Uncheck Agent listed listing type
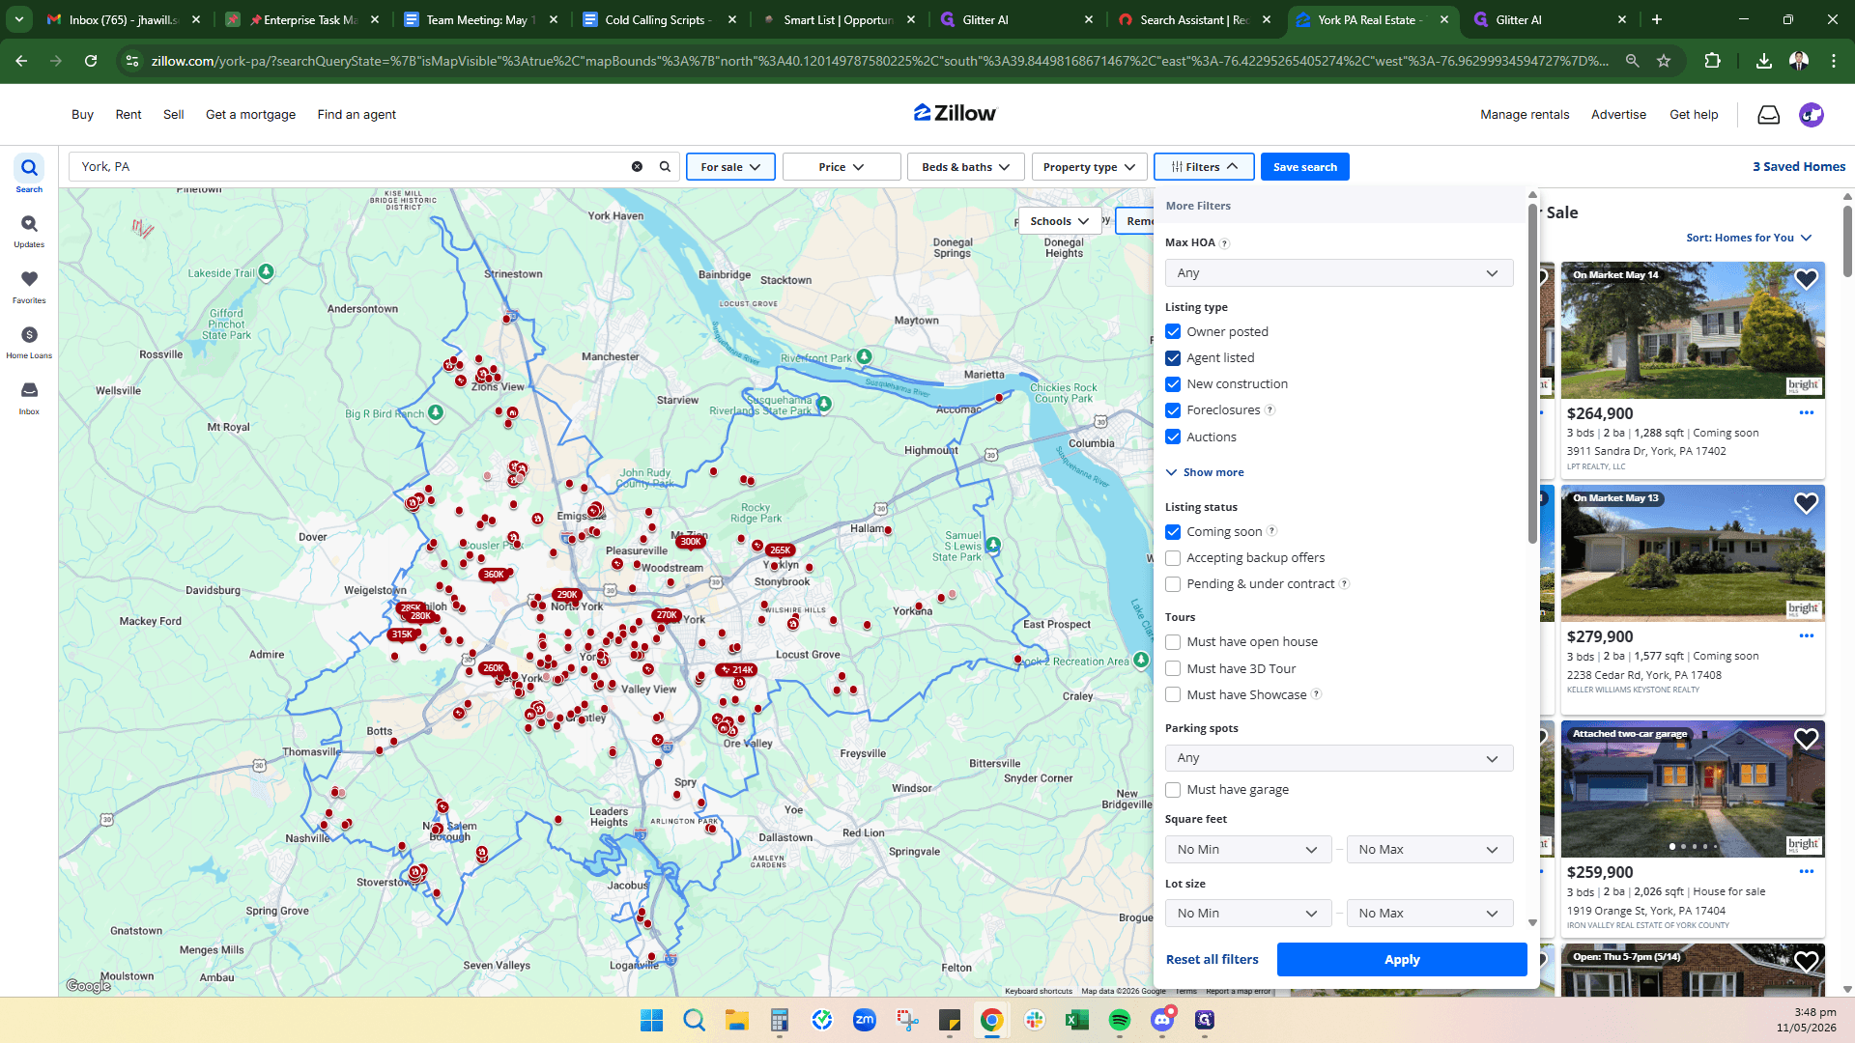 [1173, 358]
